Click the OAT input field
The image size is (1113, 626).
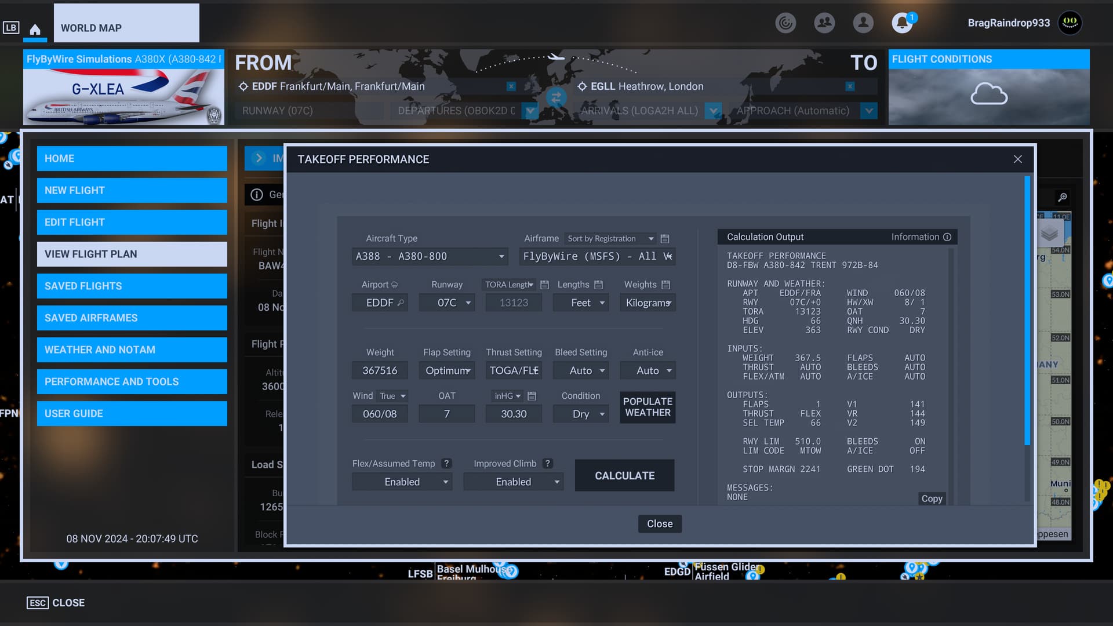[x=447, y=414]
